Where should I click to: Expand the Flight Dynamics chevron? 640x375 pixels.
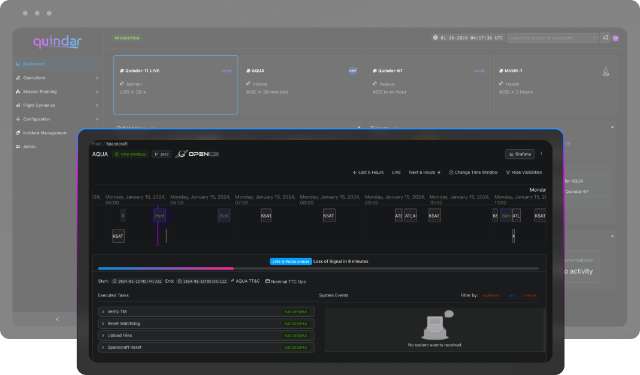point(97,105)
